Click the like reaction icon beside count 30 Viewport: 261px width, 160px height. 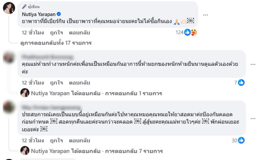(x=241, y=140)
